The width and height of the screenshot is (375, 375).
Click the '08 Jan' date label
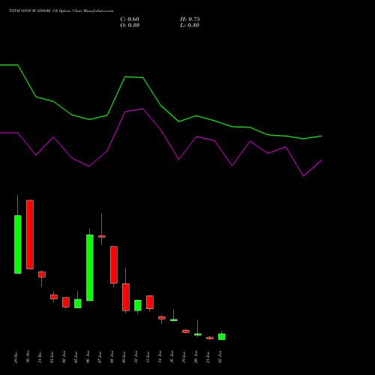112,357
